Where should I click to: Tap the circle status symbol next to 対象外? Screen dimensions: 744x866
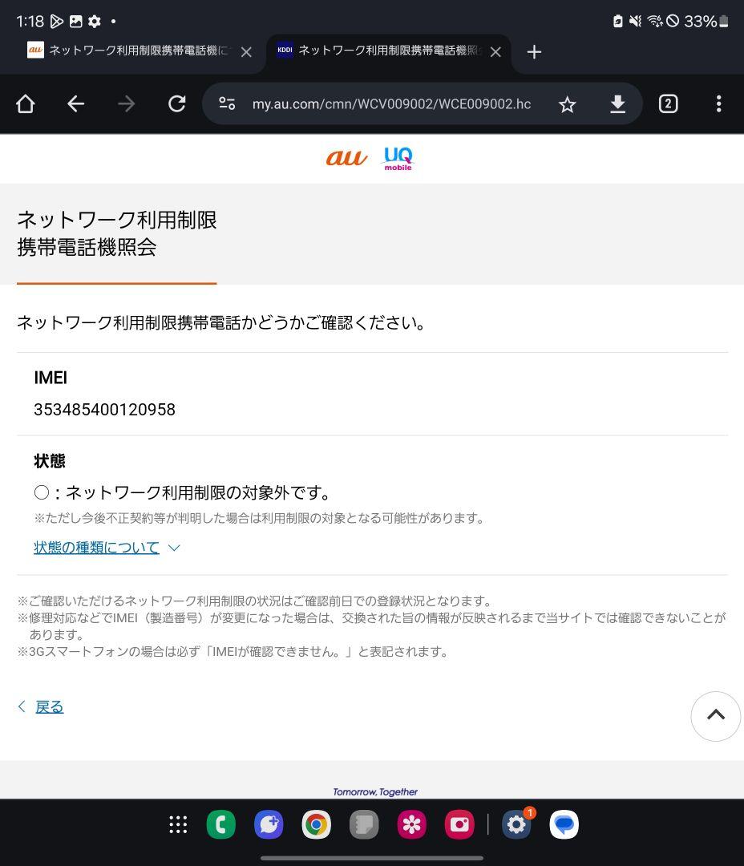(42, 492)
